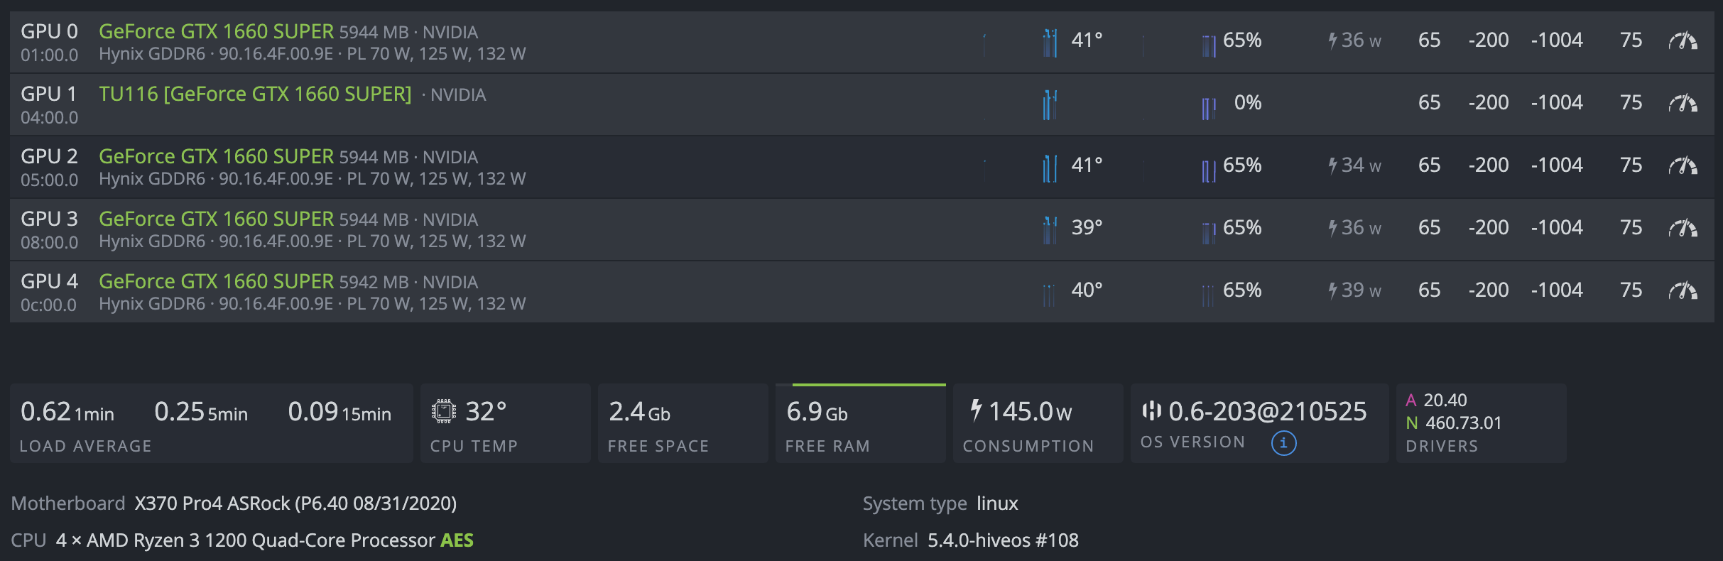Select the GPU 0 GeForce GTX 1660 SUPER name
This screenshot has height=561, width=1723.
(x=216, y=31)
